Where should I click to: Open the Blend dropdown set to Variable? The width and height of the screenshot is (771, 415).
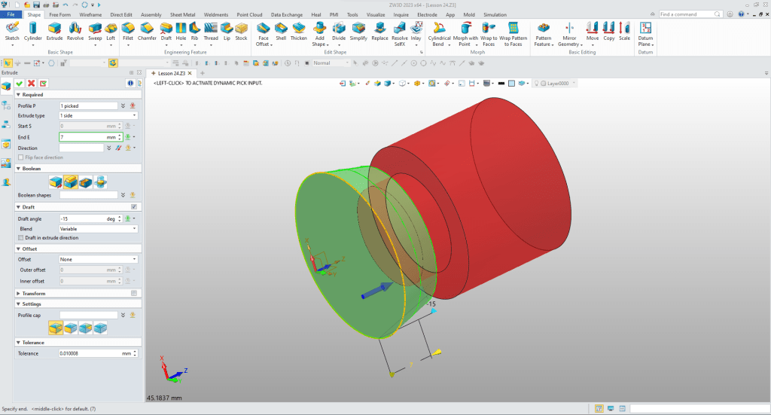point(98,228)
